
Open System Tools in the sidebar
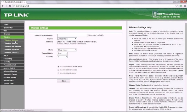coord(12,83)
